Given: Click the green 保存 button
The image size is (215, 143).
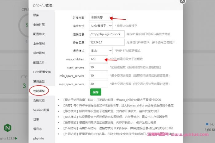Looking at the screenshot, I should (96, 92).
